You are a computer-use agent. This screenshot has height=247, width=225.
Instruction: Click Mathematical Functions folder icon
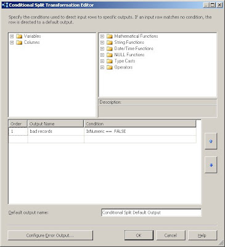point(110,36)
